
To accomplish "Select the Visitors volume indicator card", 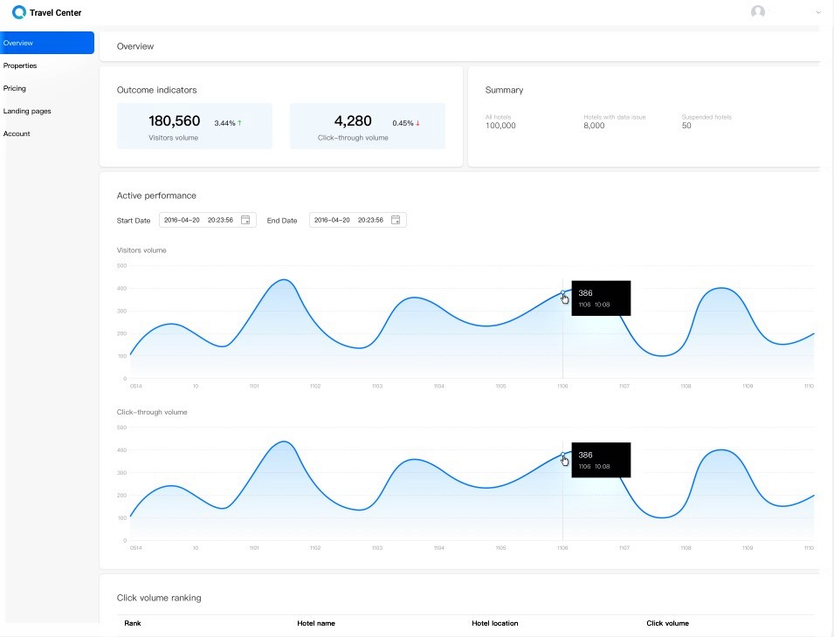I will 194,126.
